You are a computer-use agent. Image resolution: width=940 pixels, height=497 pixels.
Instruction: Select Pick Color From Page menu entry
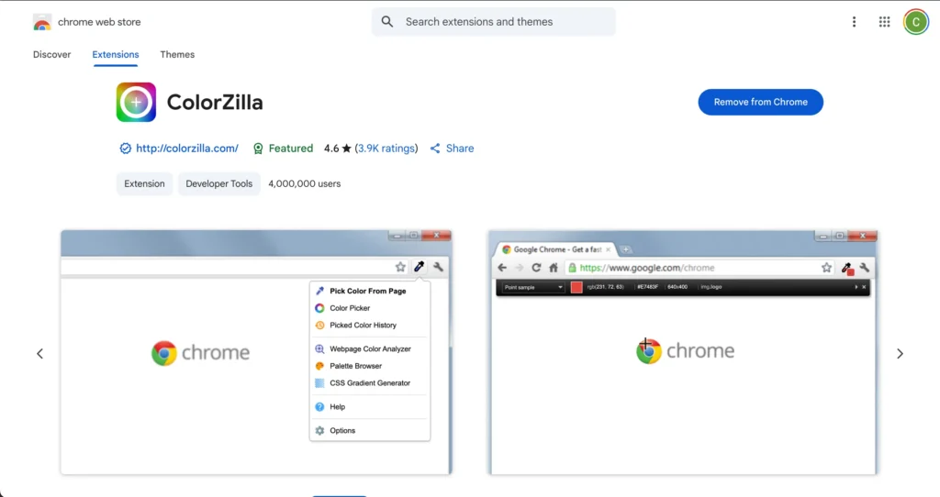click(369, 291)
